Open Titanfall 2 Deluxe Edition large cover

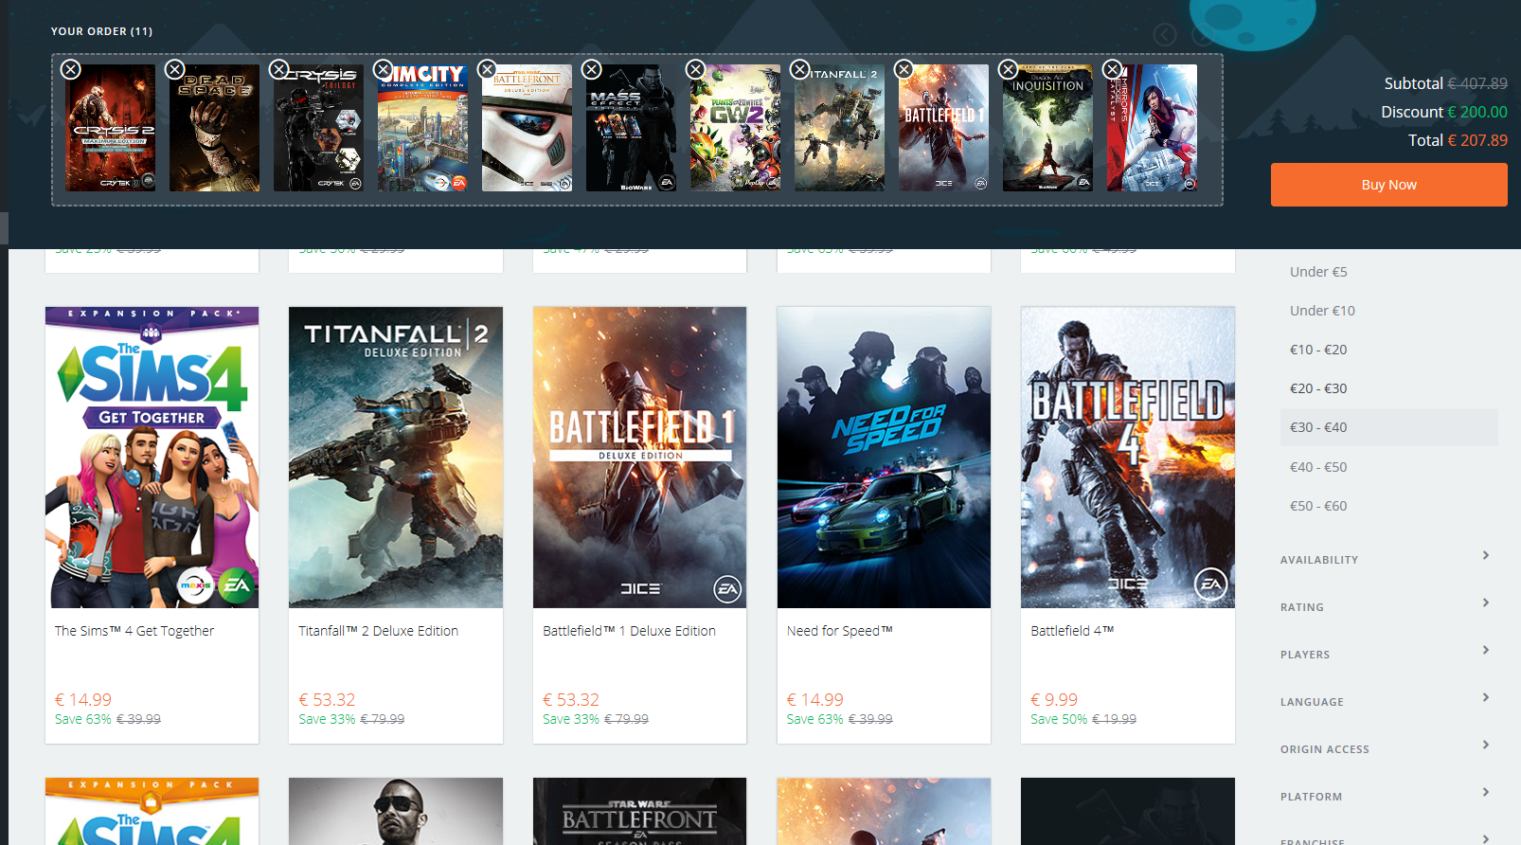pyautogui.click(x=396, y=458)
